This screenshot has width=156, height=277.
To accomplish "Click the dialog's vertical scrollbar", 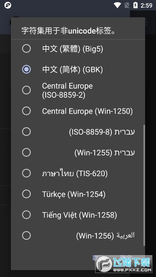I will click(144, 185).
